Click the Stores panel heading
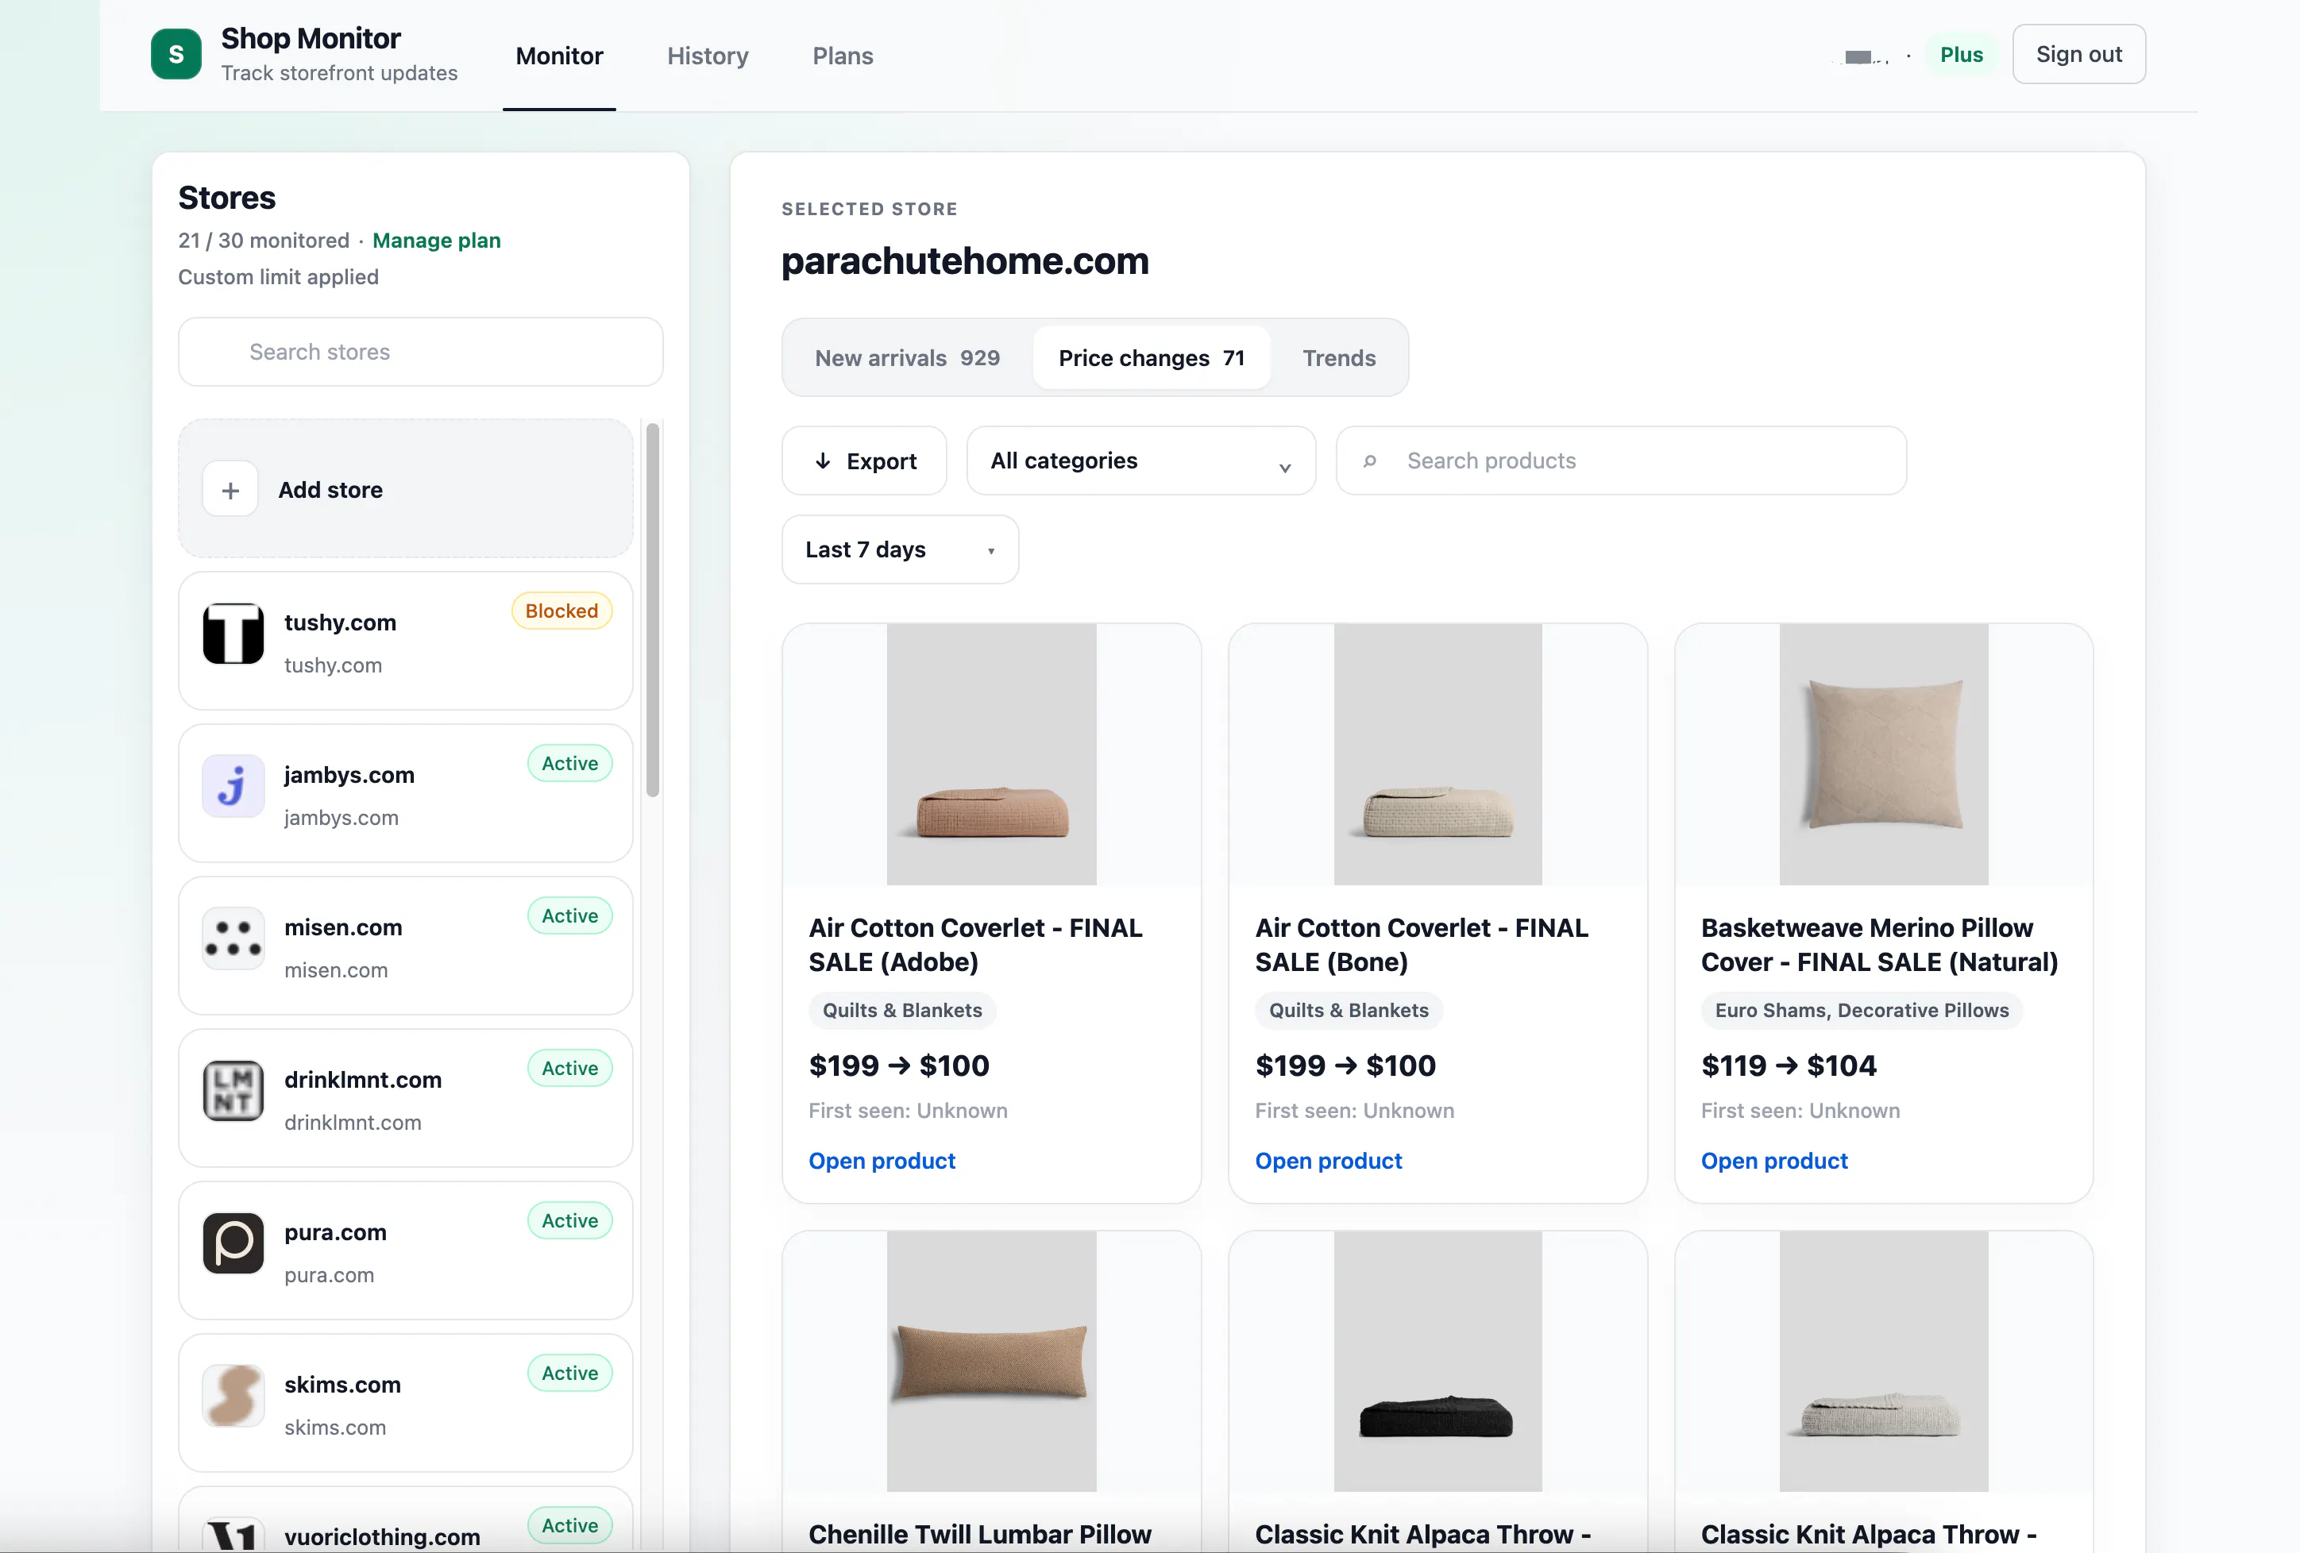The image size is (2300, 1553). [226, 198]
